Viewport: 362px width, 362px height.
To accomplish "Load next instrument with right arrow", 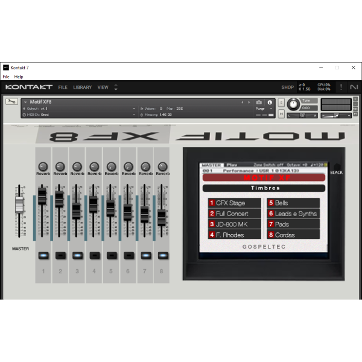I will coord(249,102).
